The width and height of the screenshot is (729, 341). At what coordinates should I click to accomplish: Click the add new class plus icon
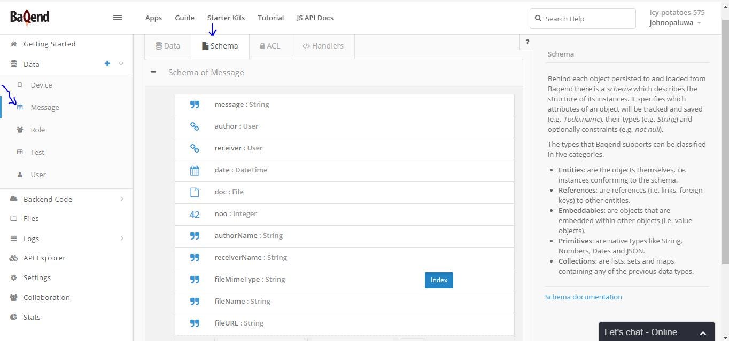(107, 64)
